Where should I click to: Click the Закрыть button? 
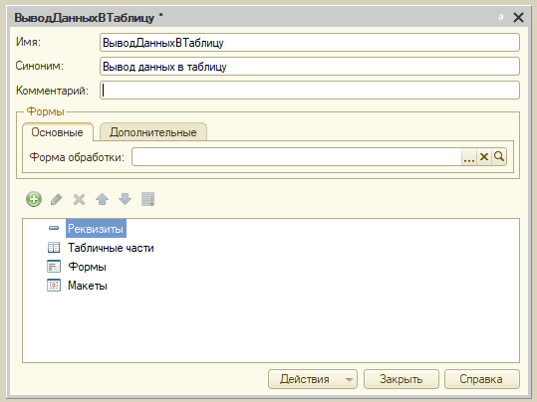[402, 379]
